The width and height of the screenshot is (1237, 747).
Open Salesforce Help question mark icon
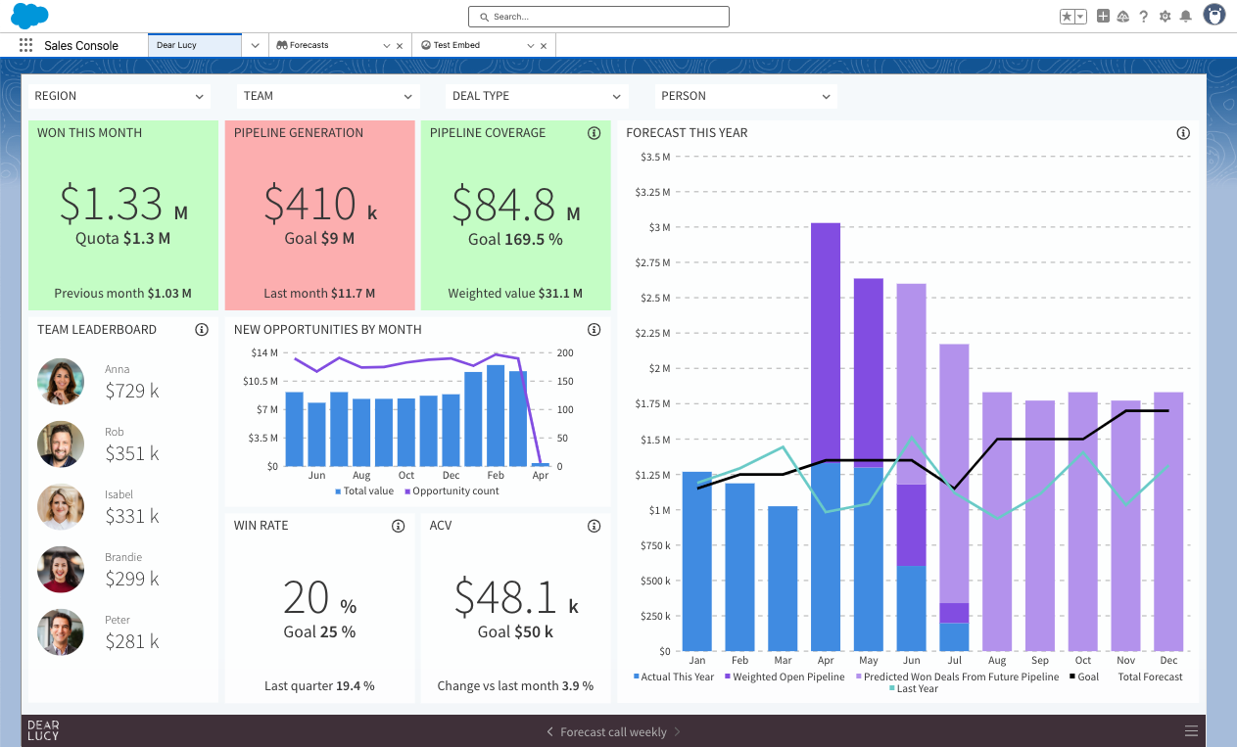tap(1143, 17)
